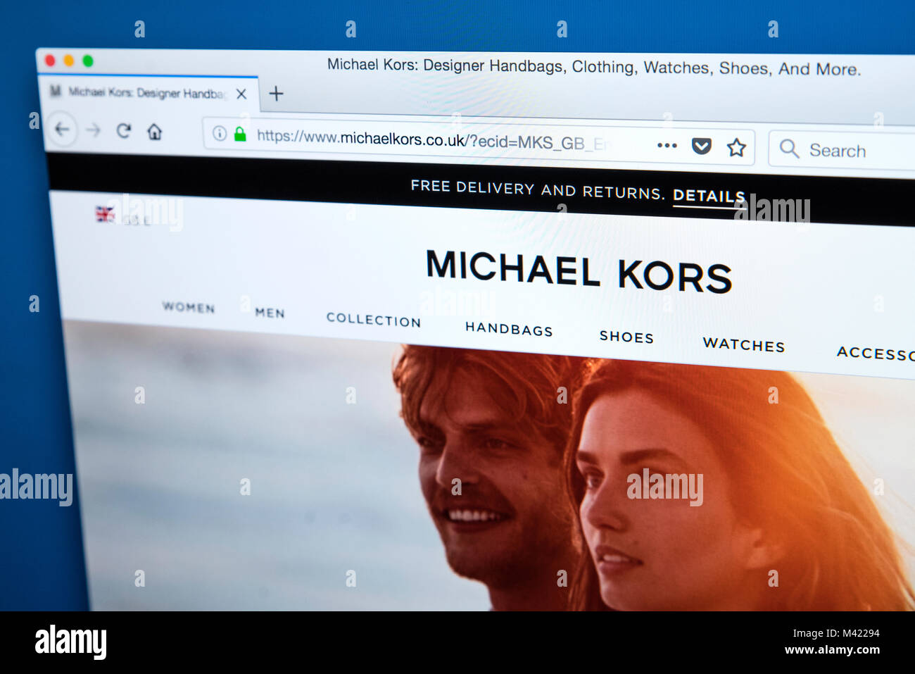Screen dimensions: 915x674
Task: Show site information icon in address bar
Action: click(220, 133)
